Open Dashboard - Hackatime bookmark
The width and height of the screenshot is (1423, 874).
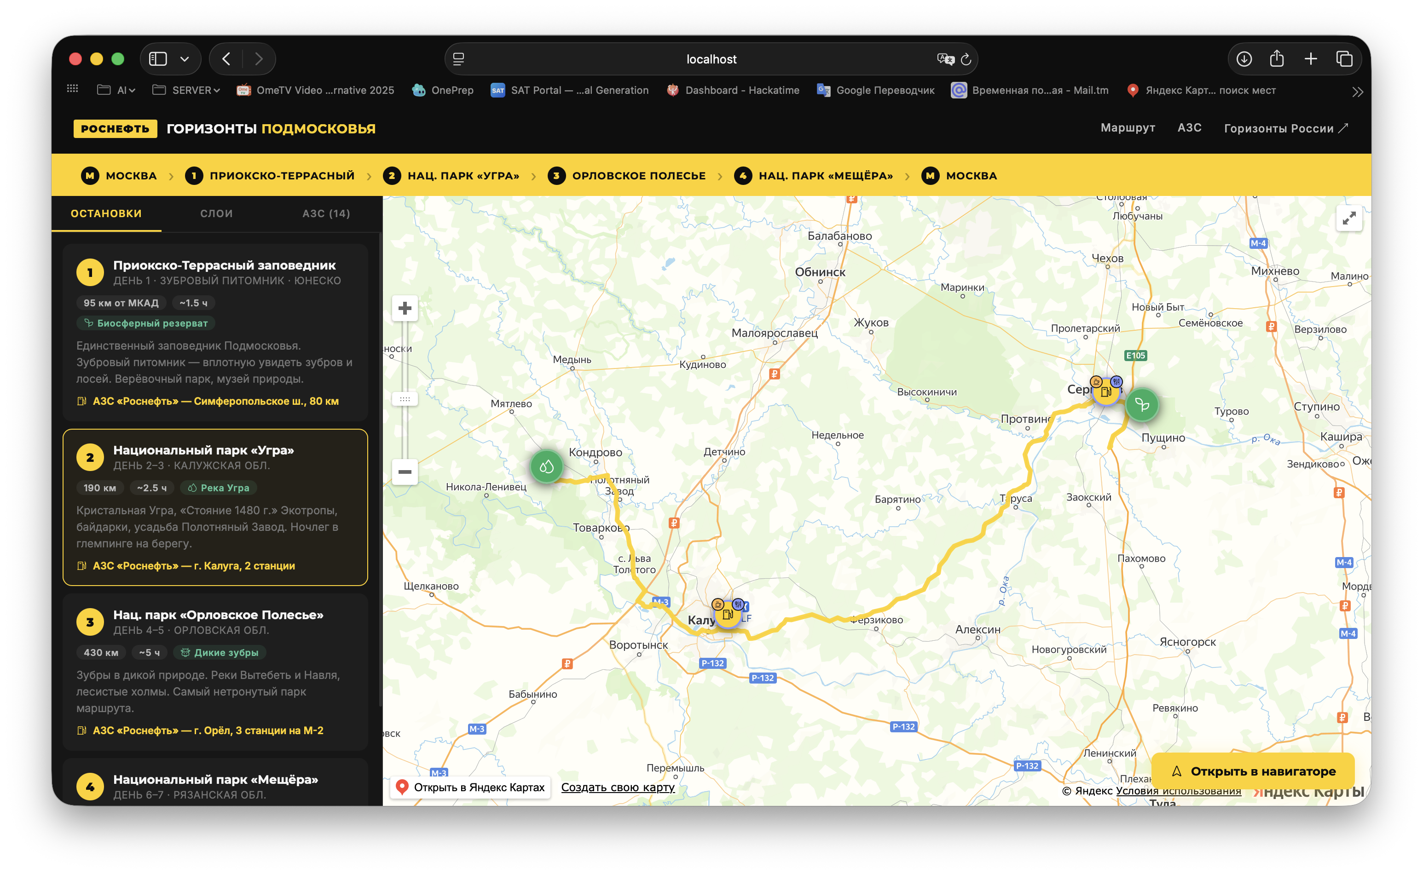733,90
